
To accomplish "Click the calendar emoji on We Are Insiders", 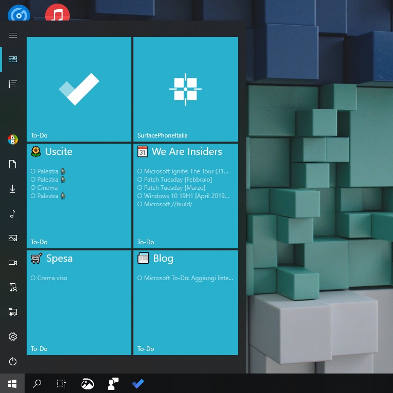I will pyautogui.click(x=143, y=152).
